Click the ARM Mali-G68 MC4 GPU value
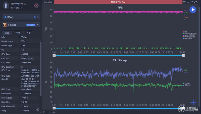 click(30, 76)
